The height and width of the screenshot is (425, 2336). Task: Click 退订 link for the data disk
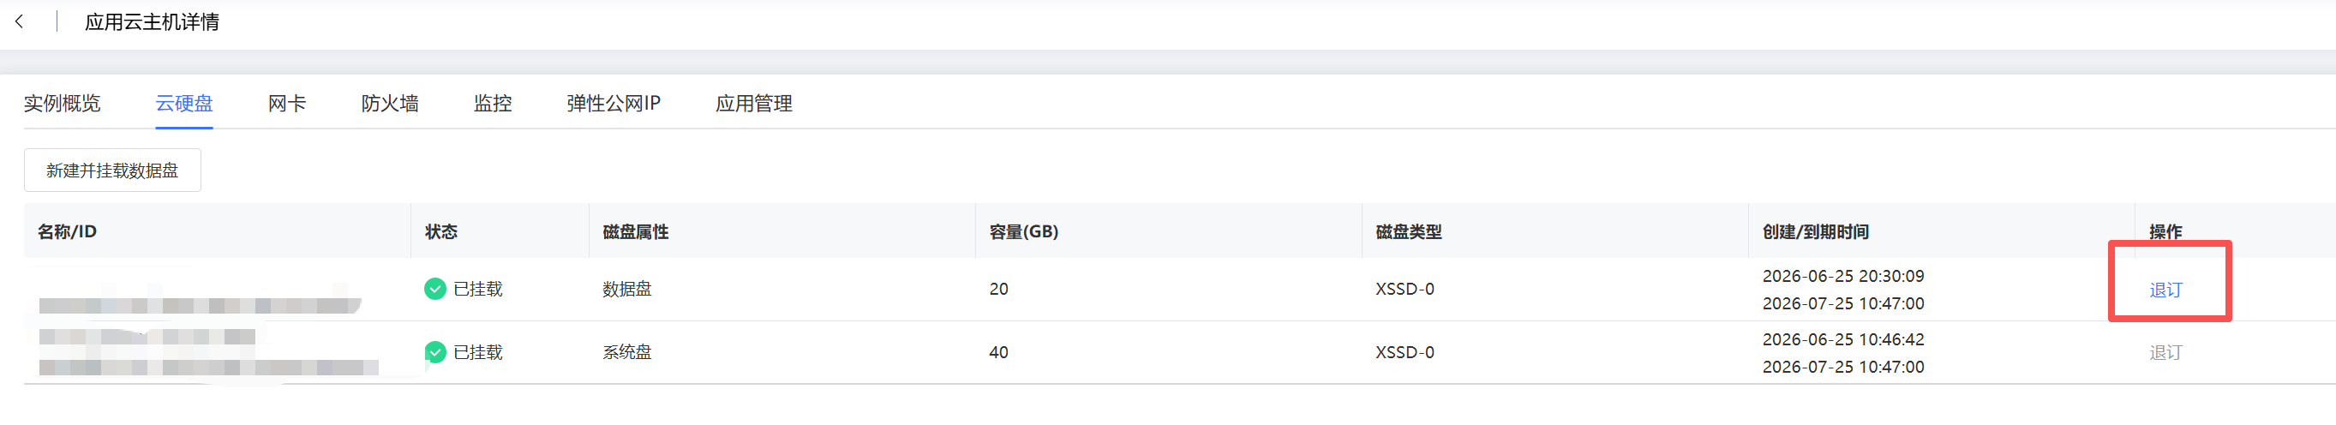[x=2165, y=290]
